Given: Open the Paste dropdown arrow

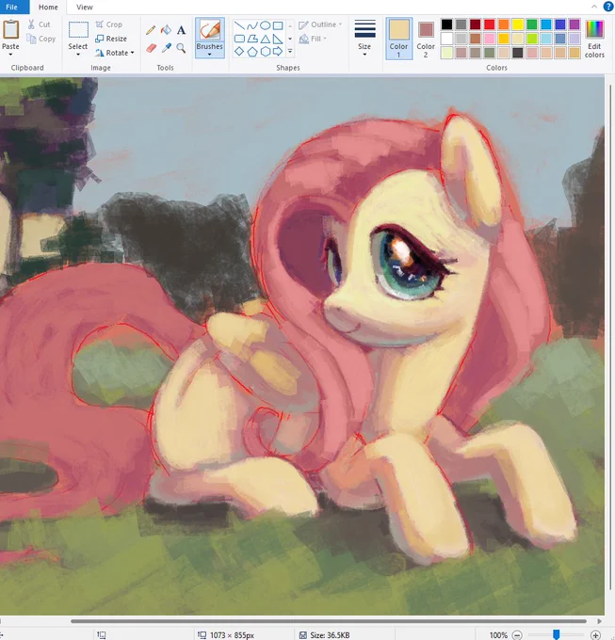Looking at the screenshot, I should point(10,55).
